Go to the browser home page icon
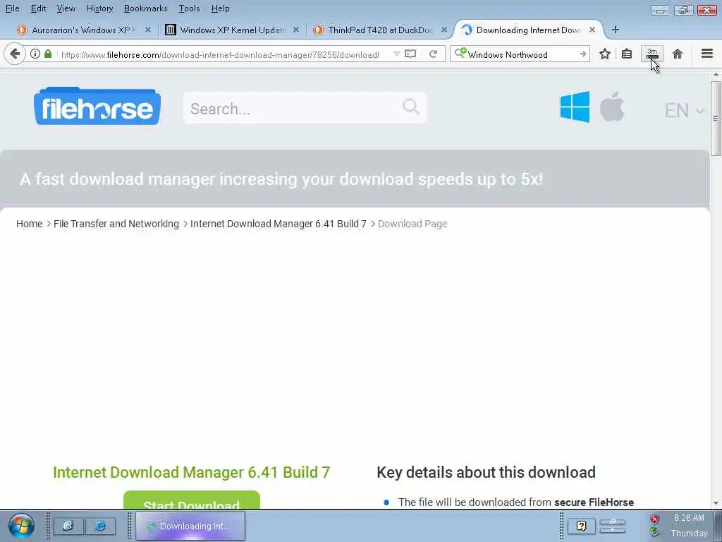 coord(678,54)
